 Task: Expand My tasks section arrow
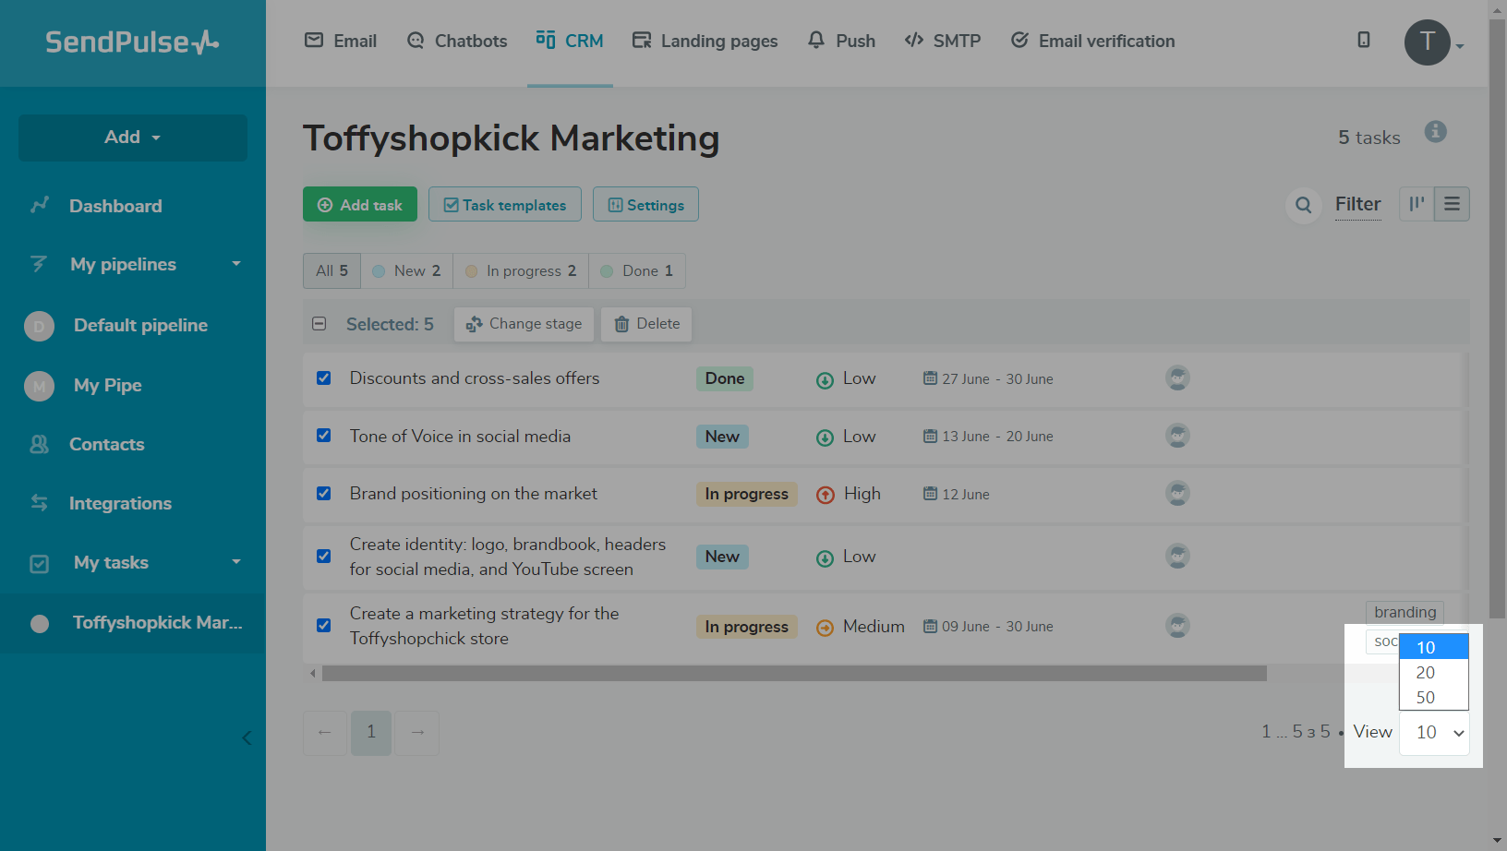pos(236,562)
